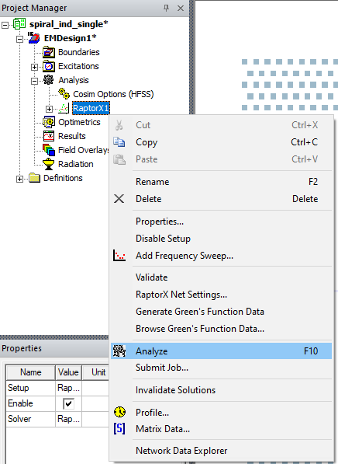This screenshot has width=338, height=464.
Task: Click the Unit column header in Properties
Action: [x=95, y=372]
